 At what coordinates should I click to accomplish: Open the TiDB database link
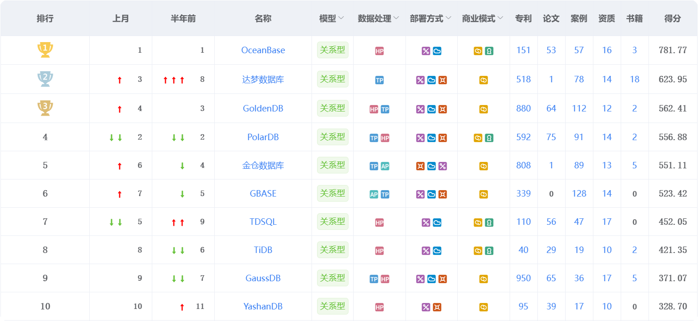click(x=263, y=250)
